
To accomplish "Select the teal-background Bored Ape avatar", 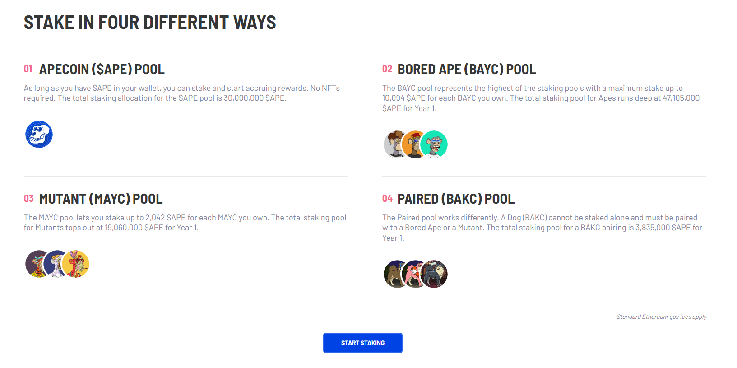I will click(434, 144).
